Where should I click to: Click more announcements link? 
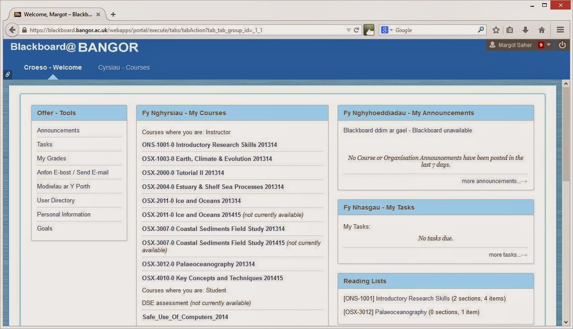coord(494,181)
